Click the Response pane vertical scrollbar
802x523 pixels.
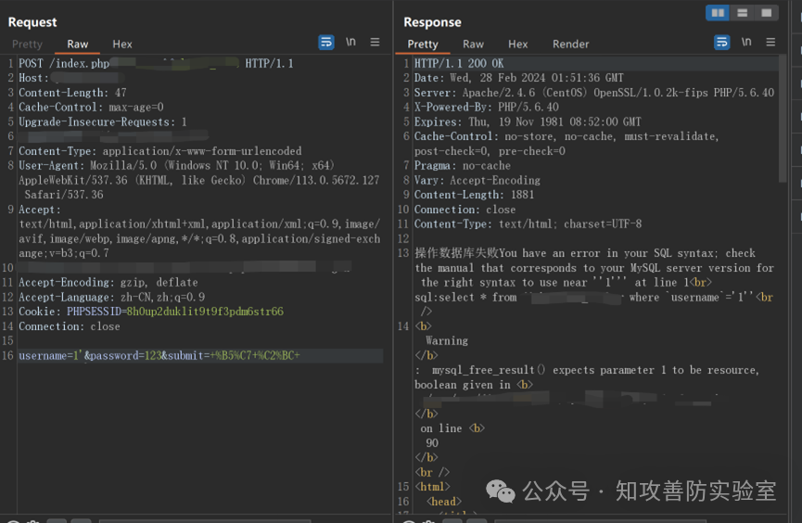[x=783, y=119]
